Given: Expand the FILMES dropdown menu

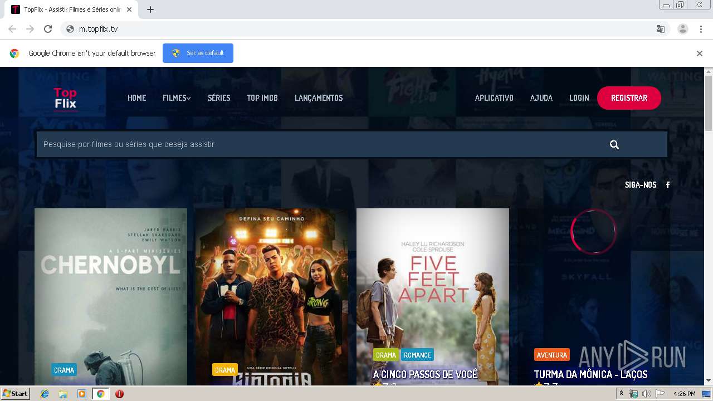Looking at the screenshot, I should click(x=177, y=98).
